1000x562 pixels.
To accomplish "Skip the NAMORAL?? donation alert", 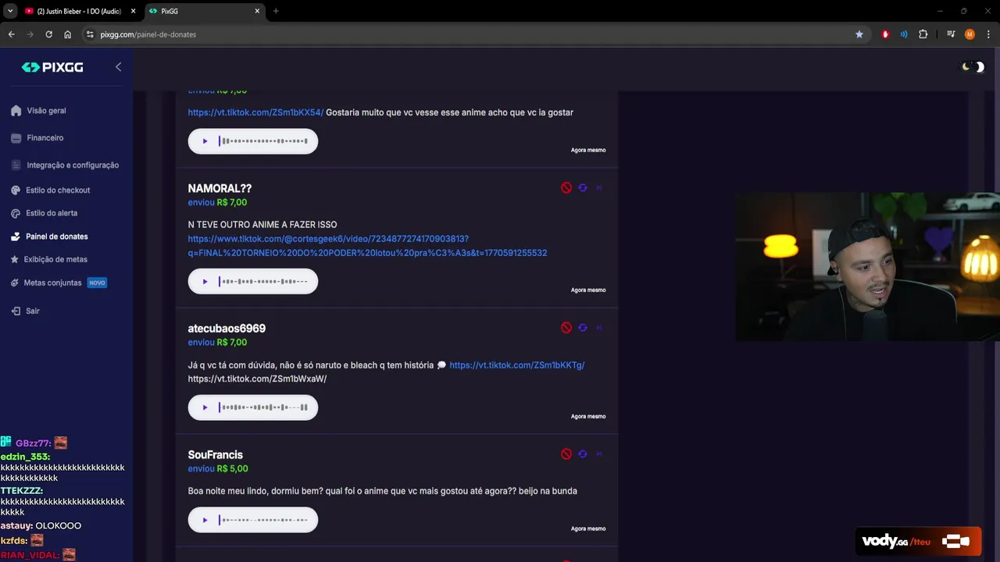I will [599, 188].
